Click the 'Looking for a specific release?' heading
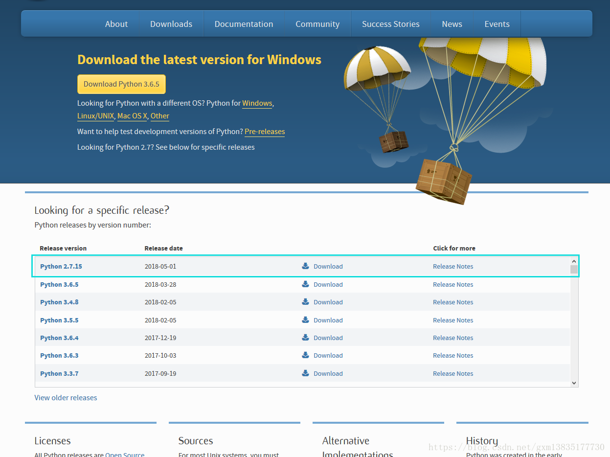The width and height of the screenshot is (610, 457). tap(102, 210)
